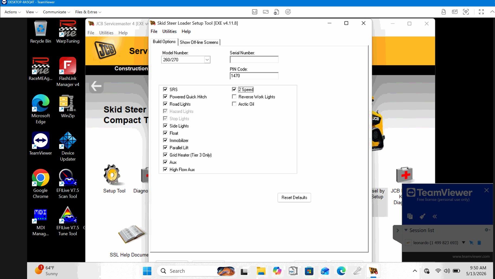
Task: Disable the Side Lights option
Action: [x=165, y=126]
